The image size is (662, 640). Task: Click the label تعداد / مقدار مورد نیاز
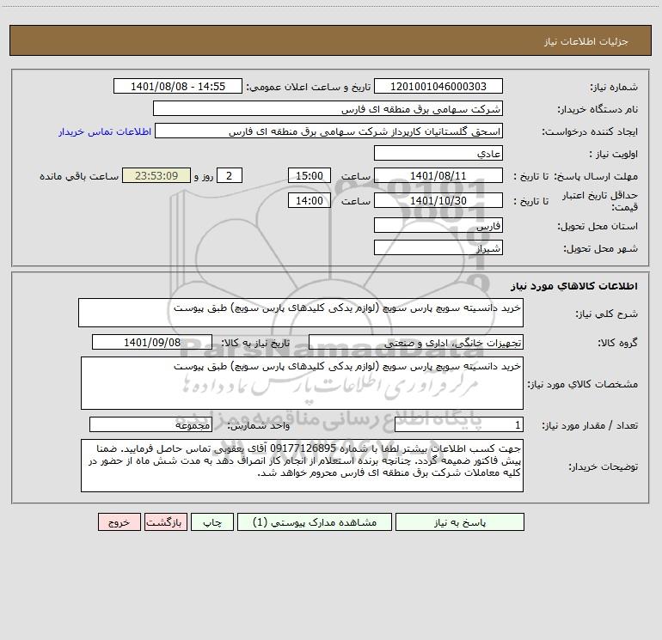pos(590,426)
